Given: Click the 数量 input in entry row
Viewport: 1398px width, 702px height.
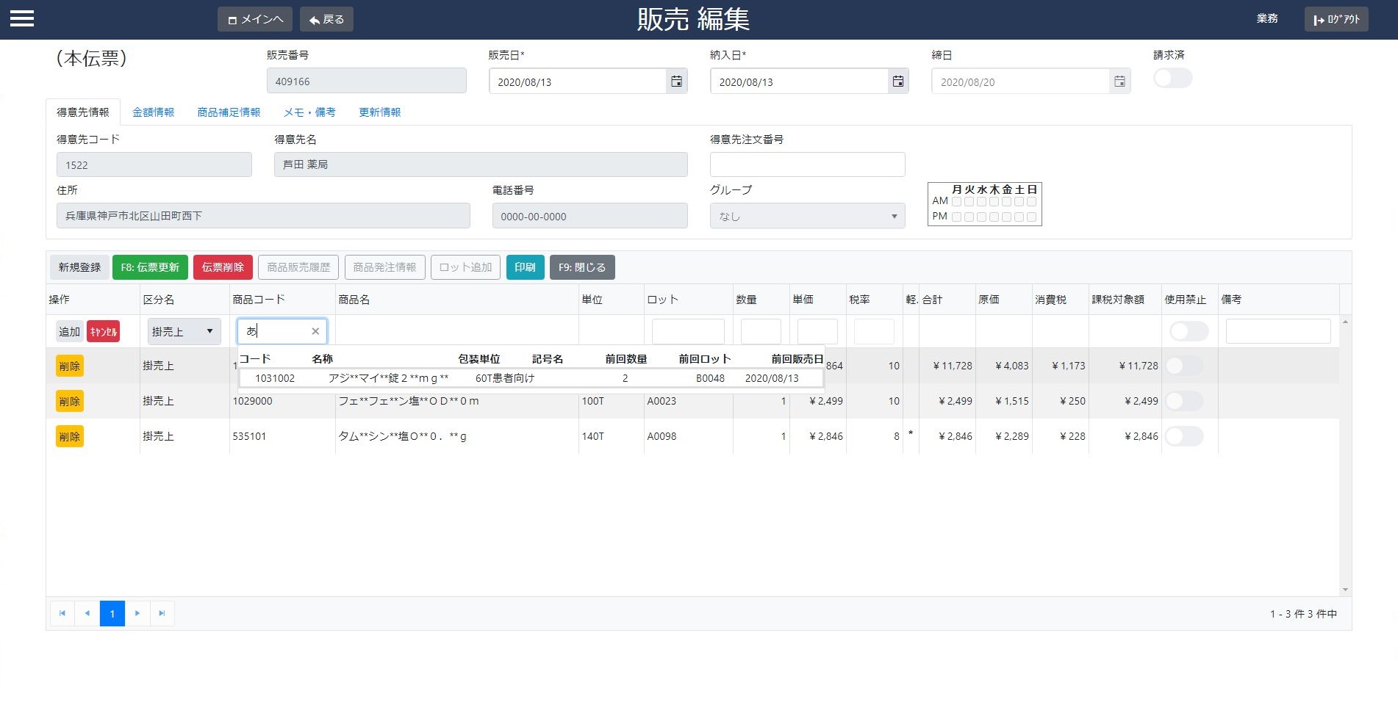Looking at the screenshot, I should point(761,331).
